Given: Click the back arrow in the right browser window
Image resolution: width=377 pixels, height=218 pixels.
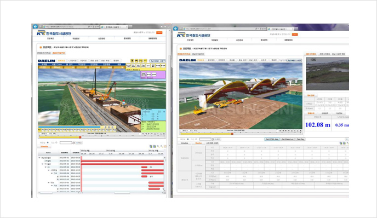Looking at the screenshot, I should 176,28.
